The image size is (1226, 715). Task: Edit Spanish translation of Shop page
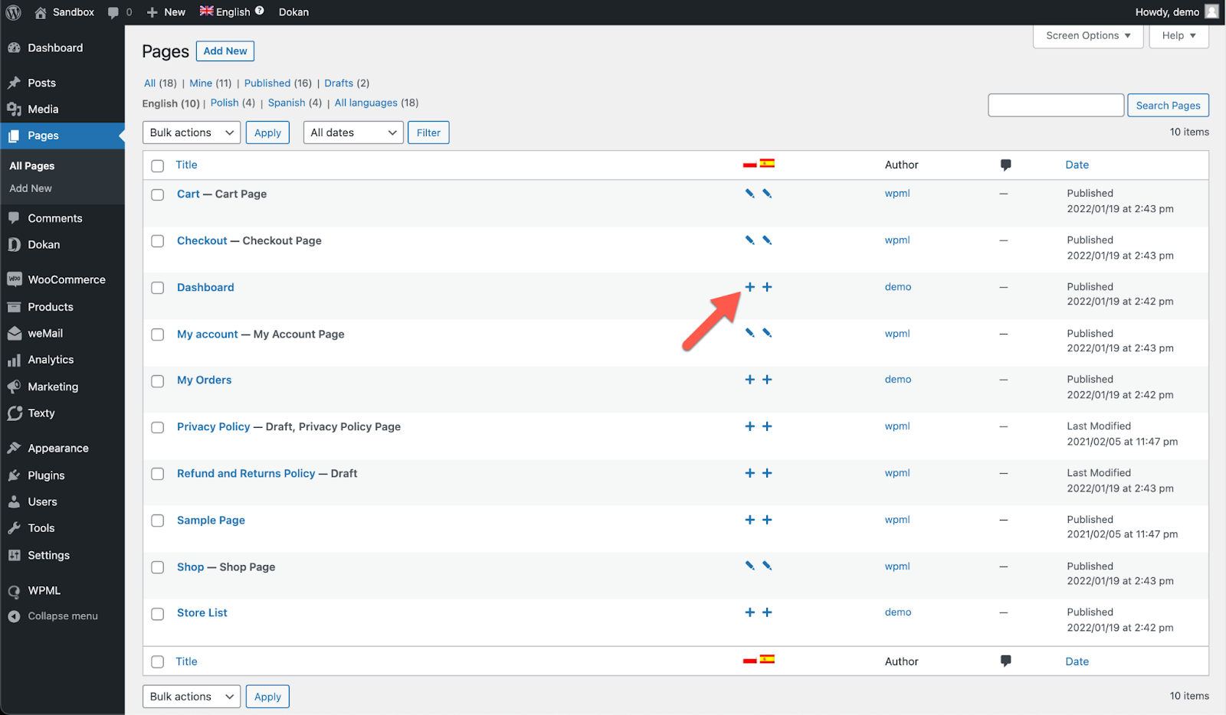click(767, 566)
